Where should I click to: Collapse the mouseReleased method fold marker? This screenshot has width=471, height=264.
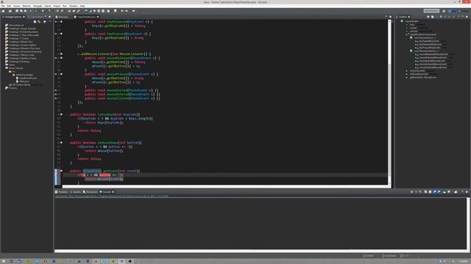[x=61, y=58]
